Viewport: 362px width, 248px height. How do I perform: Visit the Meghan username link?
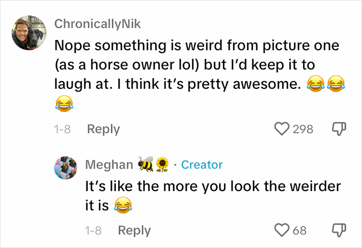108,165
